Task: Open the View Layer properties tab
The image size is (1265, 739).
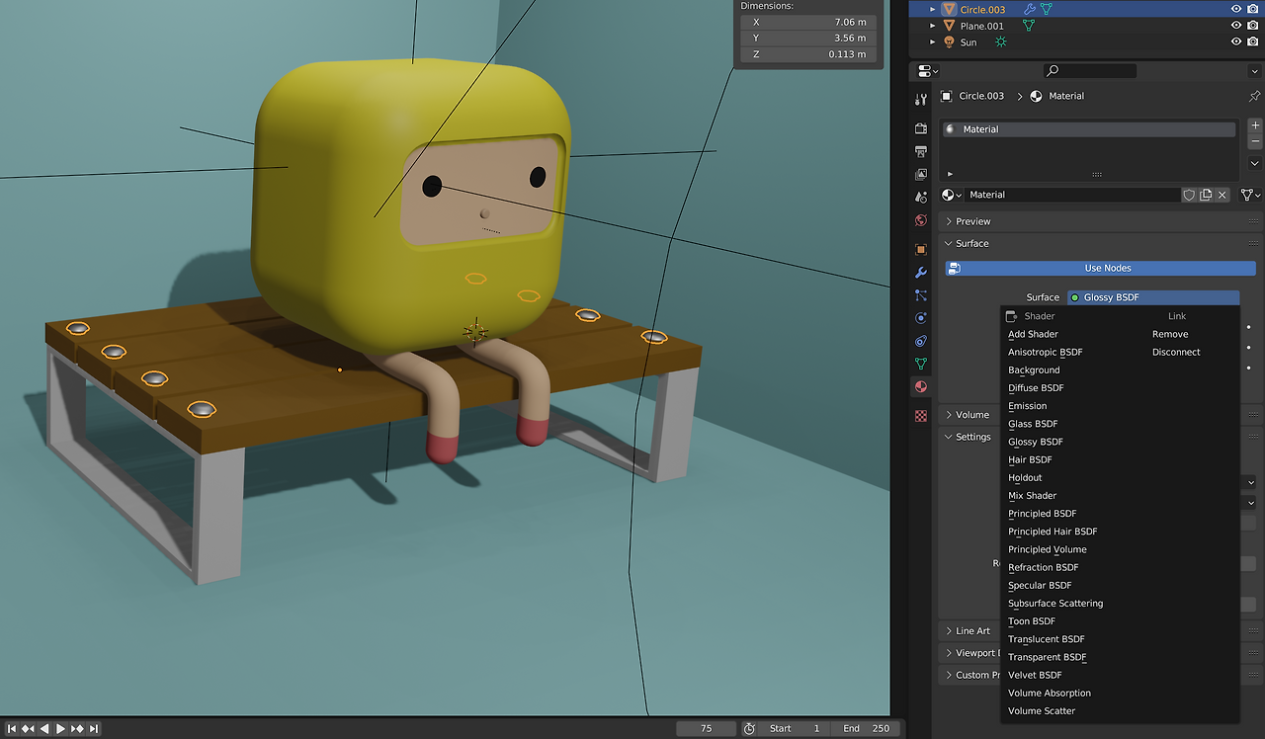Action: [921, 174]
